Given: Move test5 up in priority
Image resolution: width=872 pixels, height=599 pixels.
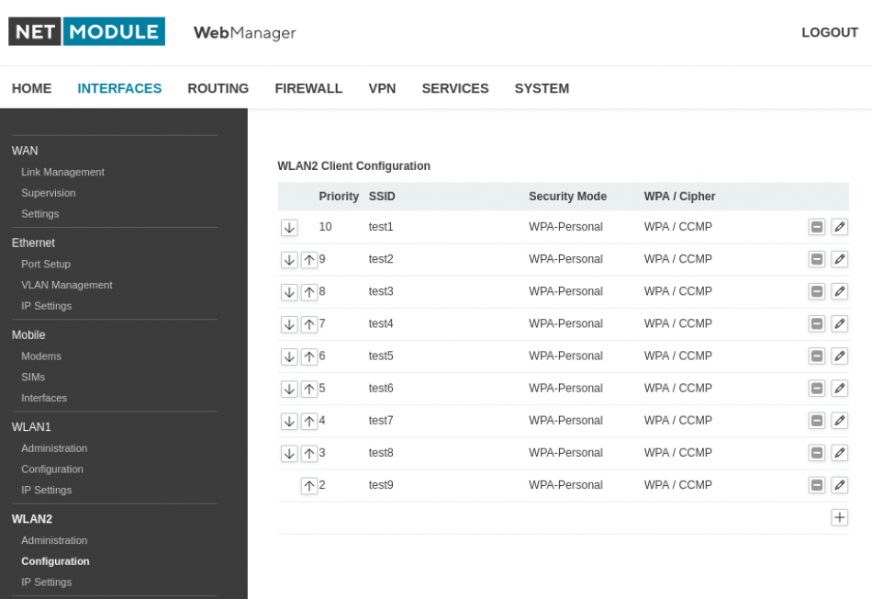Looking at the screenshot, I should (309, 356).
